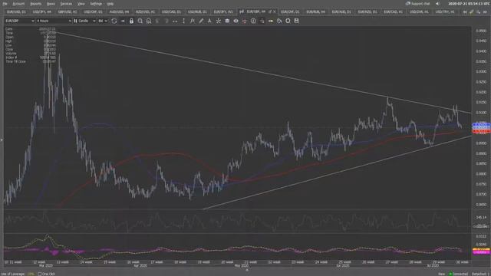Detach the EUR/GBP H4 chart tab
This screenshot has width=491, height=276.
270,12
